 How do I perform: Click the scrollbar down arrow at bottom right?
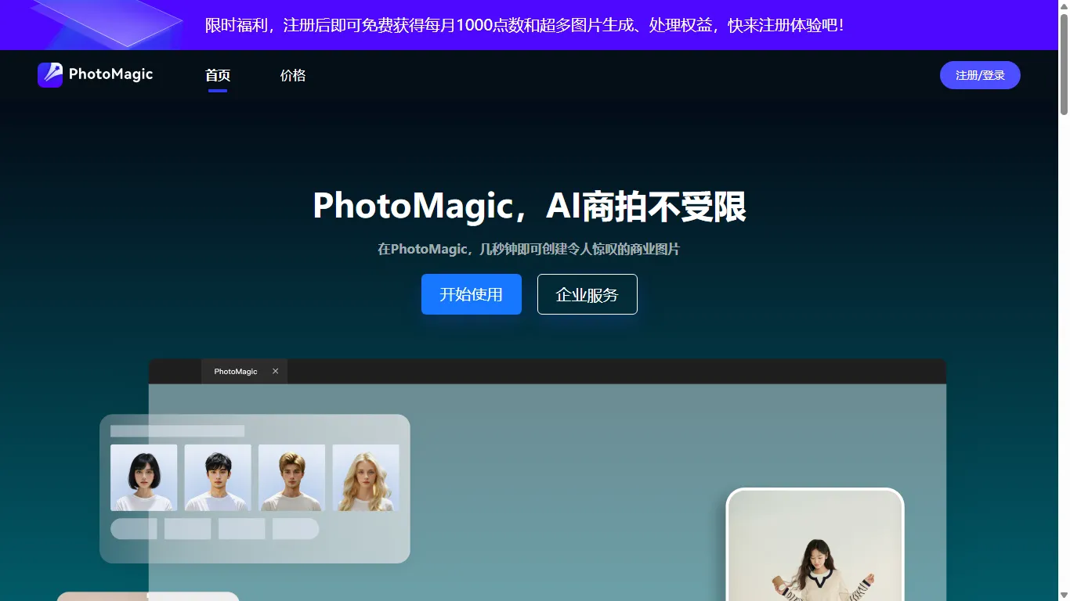click(1065, 595)
